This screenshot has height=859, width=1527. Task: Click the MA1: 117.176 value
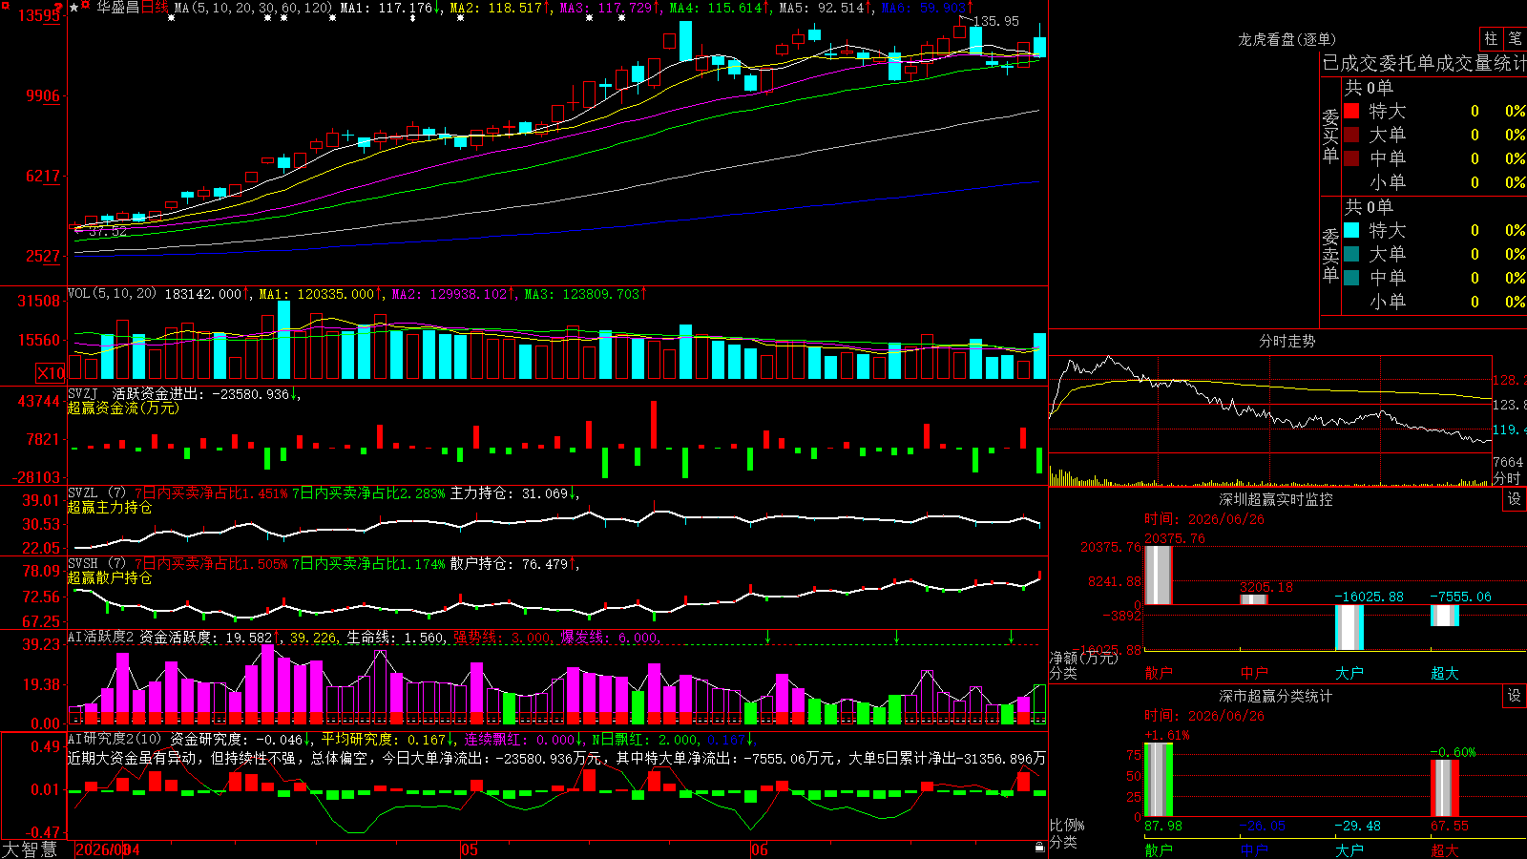pyautogui.click(x=387, y=8)
